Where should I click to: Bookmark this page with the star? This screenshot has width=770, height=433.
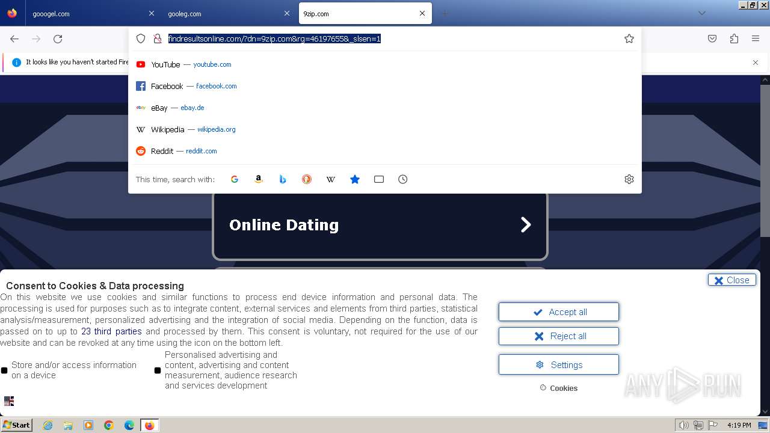(x=629, y=38)
